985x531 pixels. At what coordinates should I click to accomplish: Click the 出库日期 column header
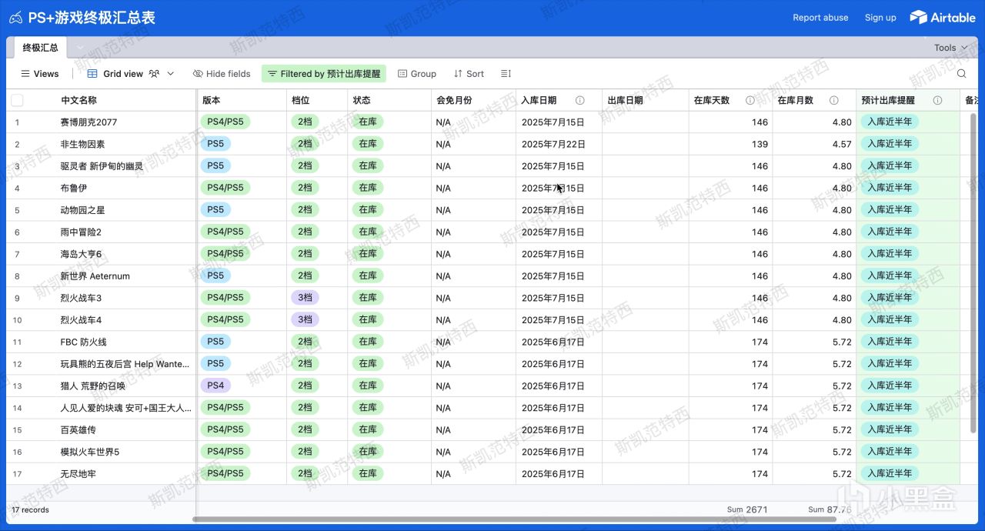(x=645, y=100)
